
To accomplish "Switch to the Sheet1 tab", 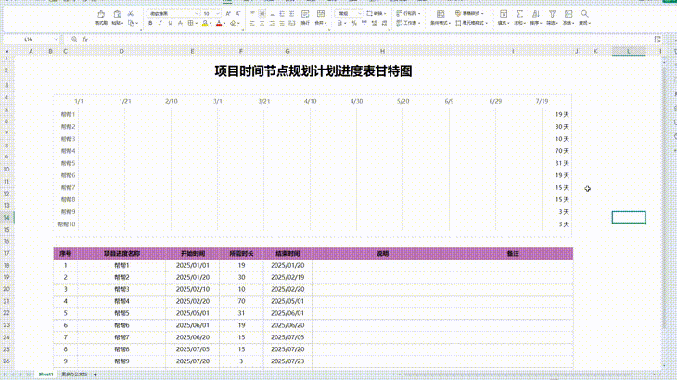I will 45,374.
